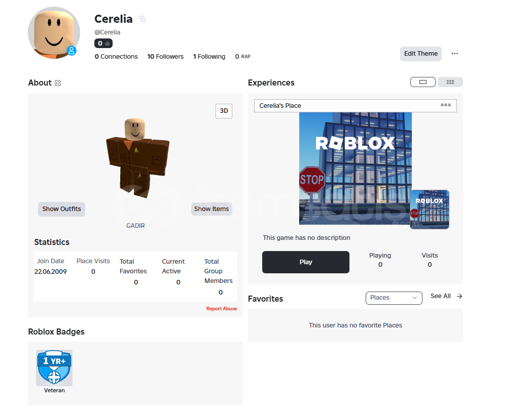Viewport: 530px width, 413px height.
Task: Edit the About section pencil icon
Action: point(58,83)
